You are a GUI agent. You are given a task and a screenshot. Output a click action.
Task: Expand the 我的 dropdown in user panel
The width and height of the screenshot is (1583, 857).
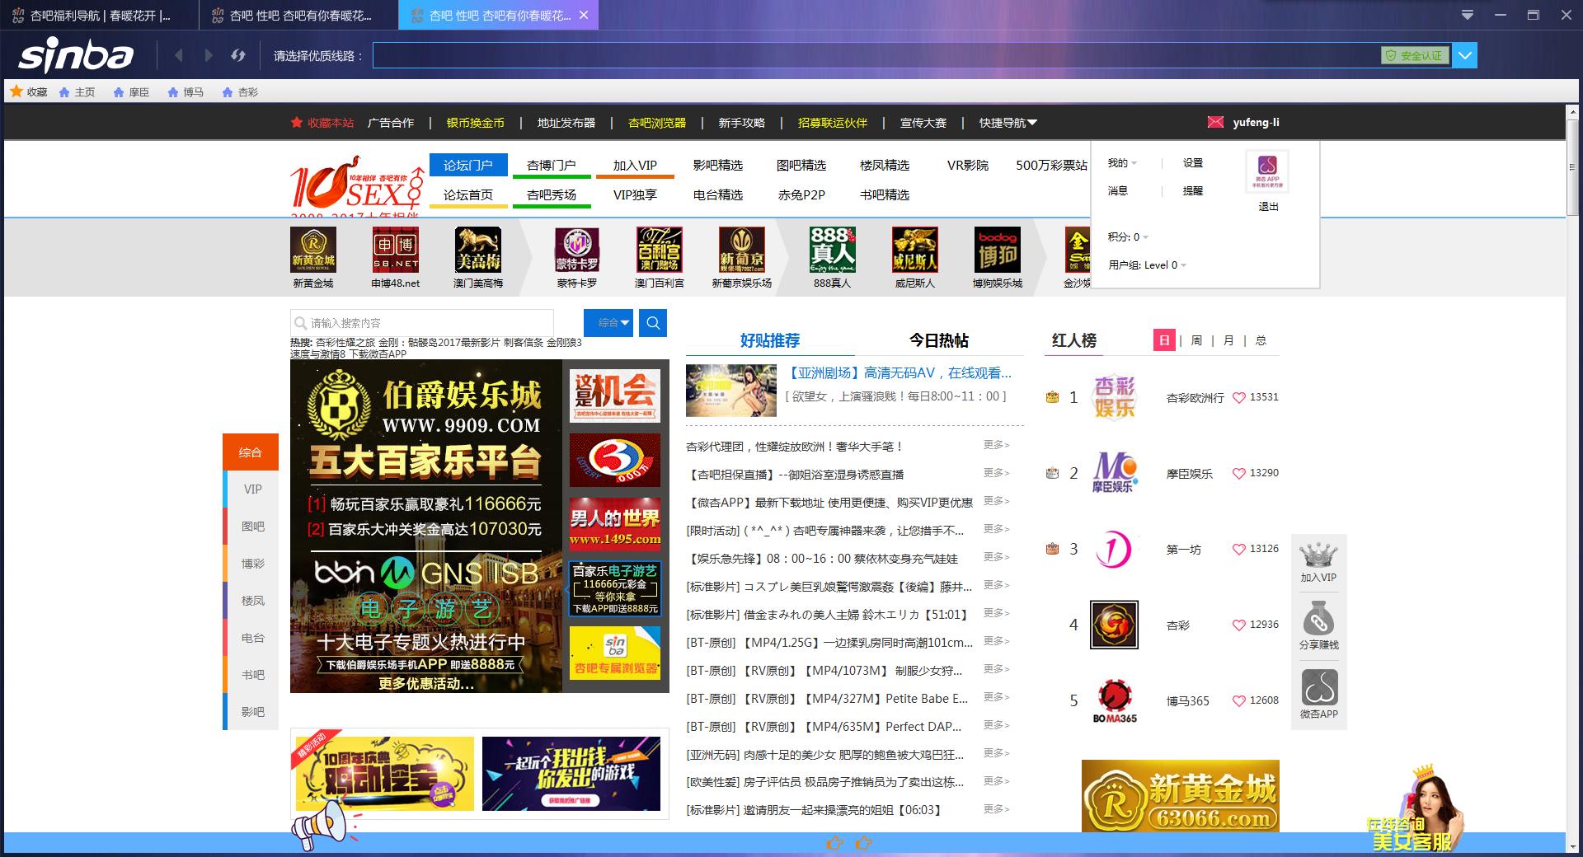pos(1122,163)
